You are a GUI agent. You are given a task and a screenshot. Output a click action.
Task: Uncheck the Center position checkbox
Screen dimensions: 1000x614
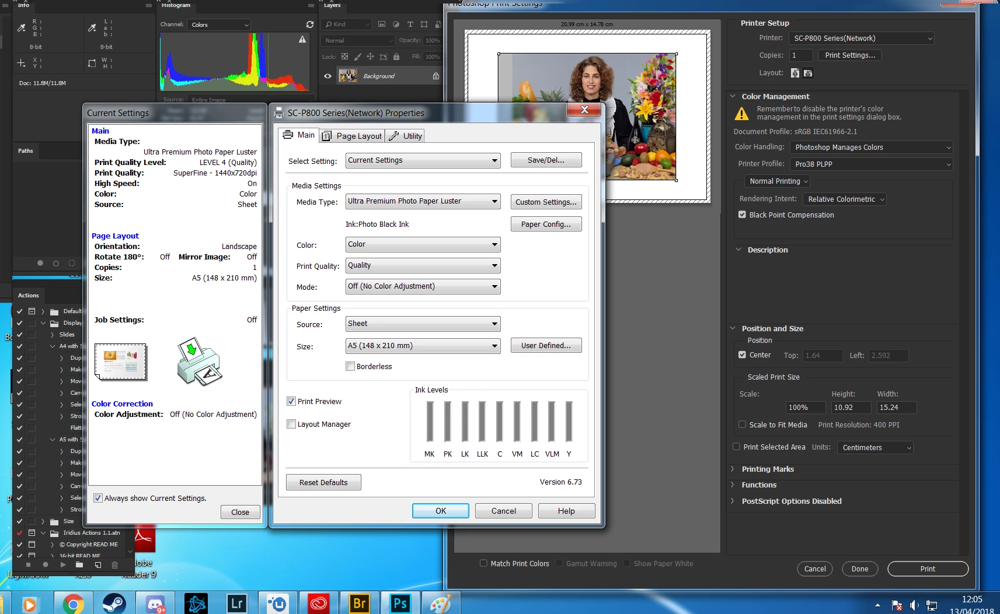(742, 355)
